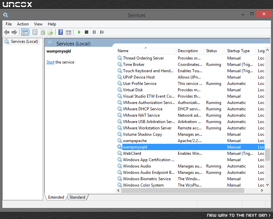The width and height of the screenshot is (273, 219).
Task: Sort by the Description column header
Action: [x=190, y=51]
